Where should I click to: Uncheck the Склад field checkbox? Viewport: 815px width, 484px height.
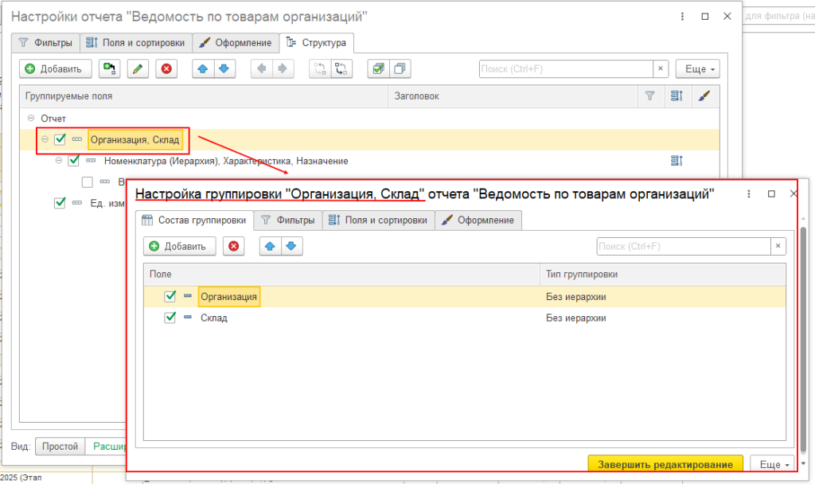tap(170, 318)
